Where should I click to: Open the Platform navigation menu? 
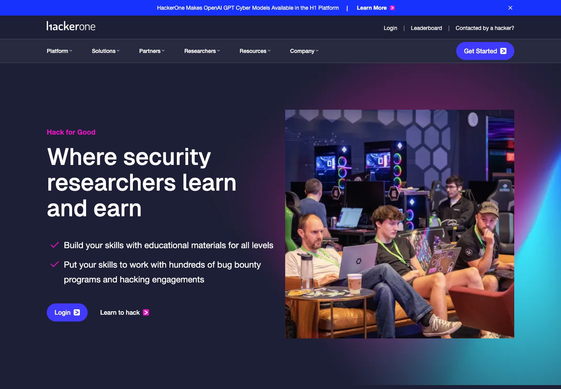pos(60,51)
